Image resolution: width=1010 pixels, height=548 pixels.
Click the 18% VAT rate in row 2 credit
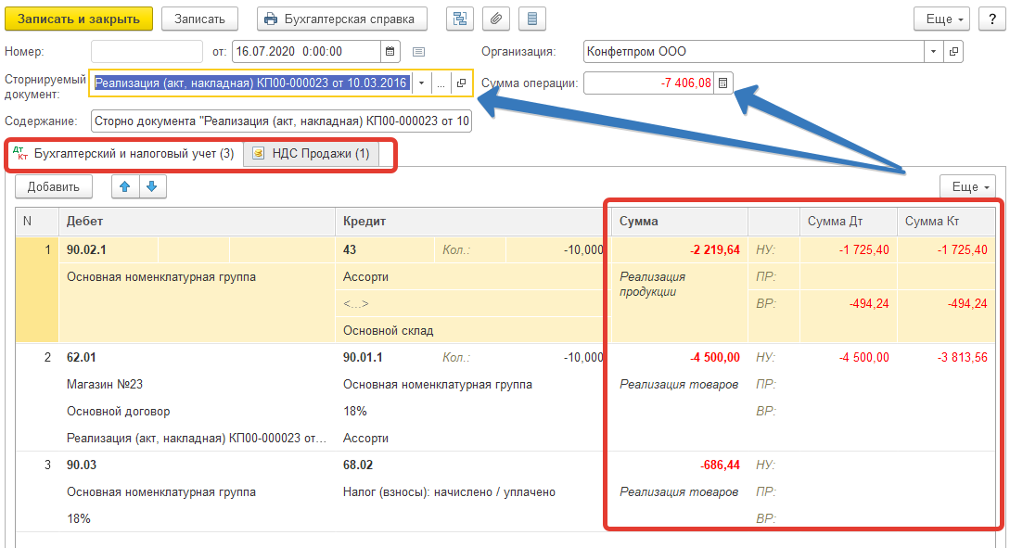[x=355, y=411]
